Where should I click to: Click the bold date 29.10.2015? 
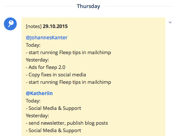pyautogui.click(x=55, y=26)
